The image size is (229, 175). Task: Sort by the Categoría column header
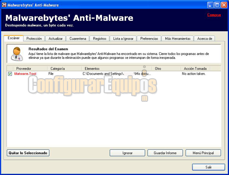tap(65, 69)
